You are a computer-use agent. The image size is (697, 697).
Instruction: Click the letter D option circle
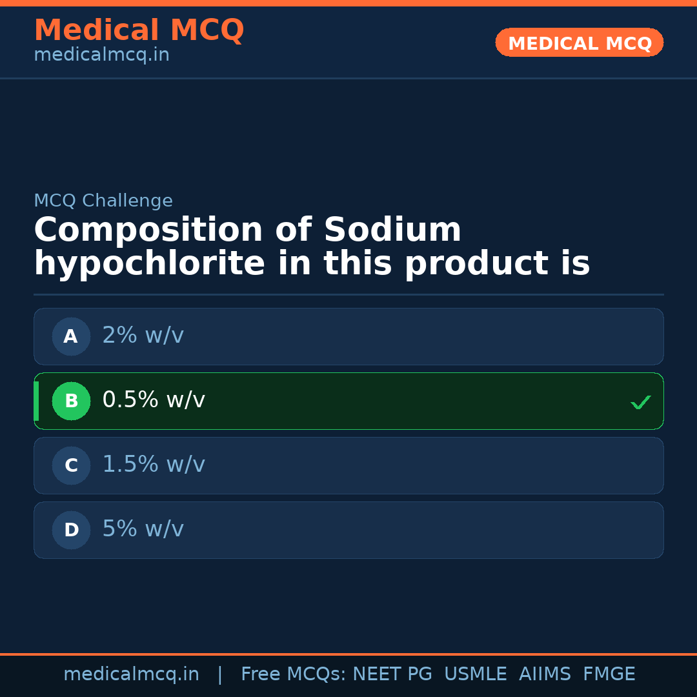(71, 530)
